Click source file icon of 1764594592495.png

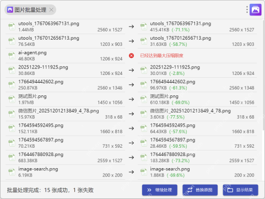point(12,128)
